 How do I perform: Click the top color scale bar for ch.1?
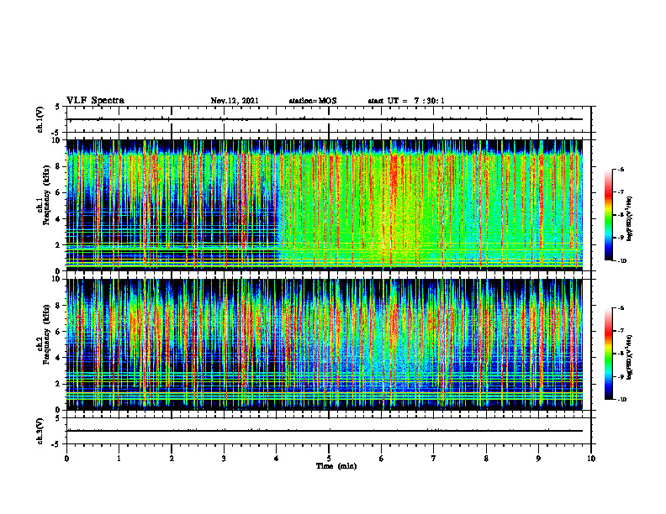[x=609, y=215]
